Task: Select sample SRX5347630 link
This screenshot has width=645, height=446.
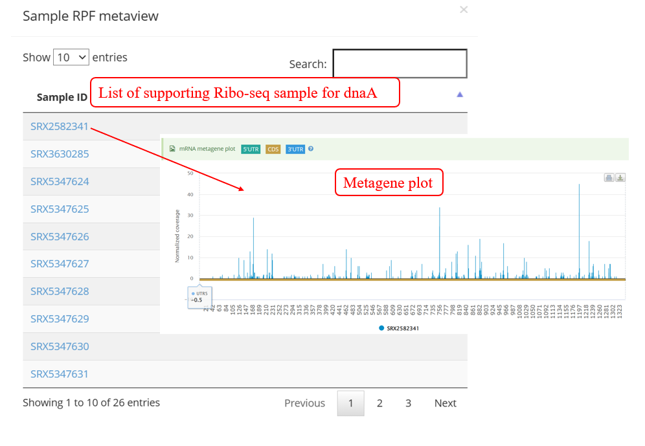Action: click(x=60, y=346)
